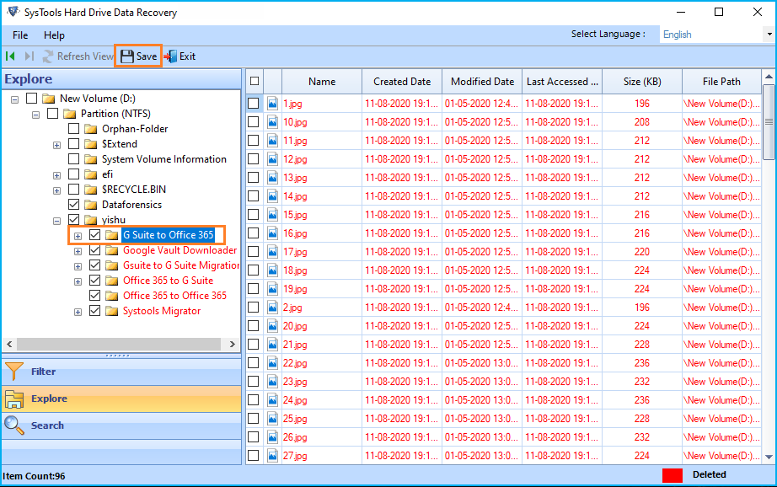Open the Help menu
This screenshot has width=777, height=487.
(x=54, y=35)
